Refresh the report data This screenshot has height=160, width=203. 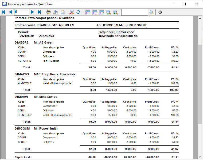point(78,12)
